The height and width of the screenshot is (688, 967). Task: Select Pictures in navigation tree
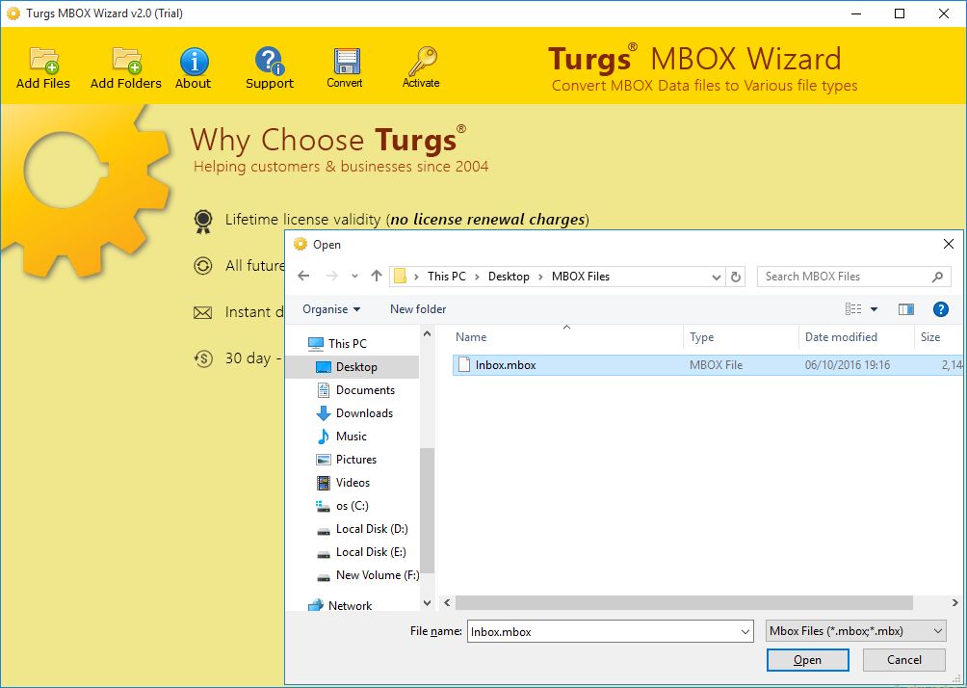(x=355, y=459)
